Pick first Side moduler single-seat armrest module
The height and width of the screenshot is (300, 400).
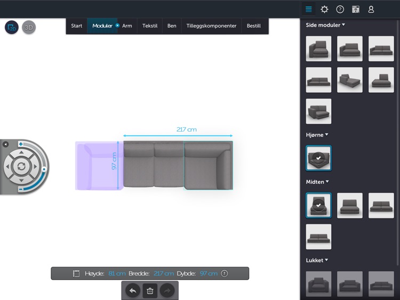click(318, 48)
